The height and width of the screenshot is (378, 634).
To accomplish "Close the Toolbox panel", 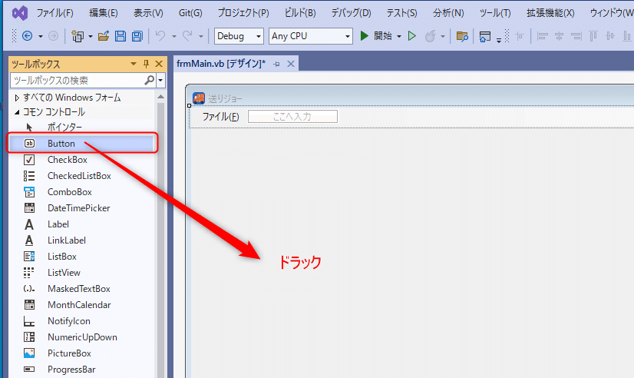I will coord(159,64).
